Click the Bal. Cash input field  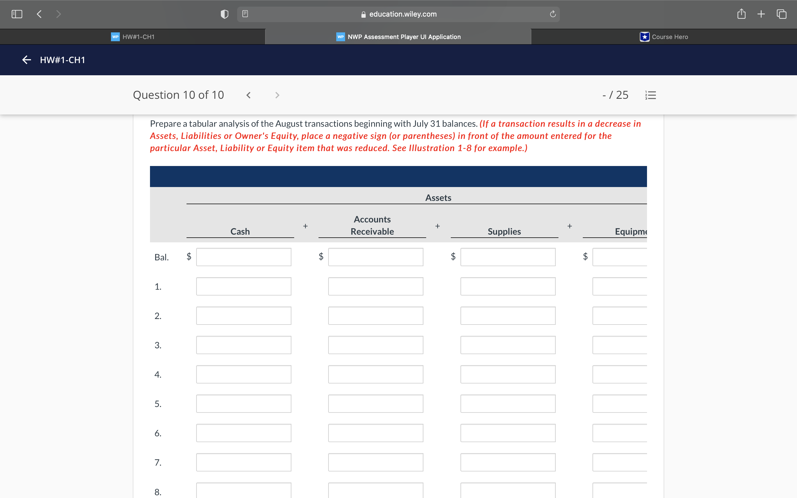(x=243, y=257)
